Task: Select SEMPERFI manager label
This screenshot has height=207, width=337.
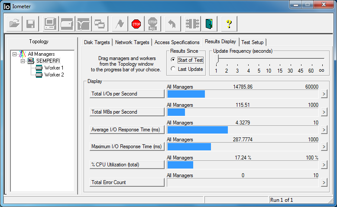Action: [x=48, y=61]
